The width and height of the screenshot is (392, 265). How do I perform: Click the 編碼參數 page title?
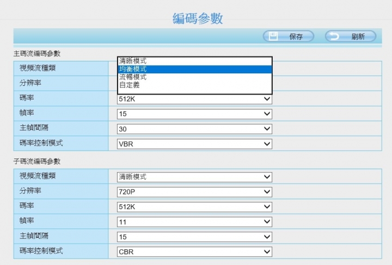198,18
